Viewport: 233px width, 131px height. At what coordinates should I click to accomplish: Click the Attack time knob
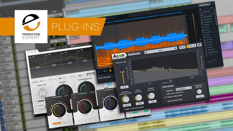click(x=139, y=98)
